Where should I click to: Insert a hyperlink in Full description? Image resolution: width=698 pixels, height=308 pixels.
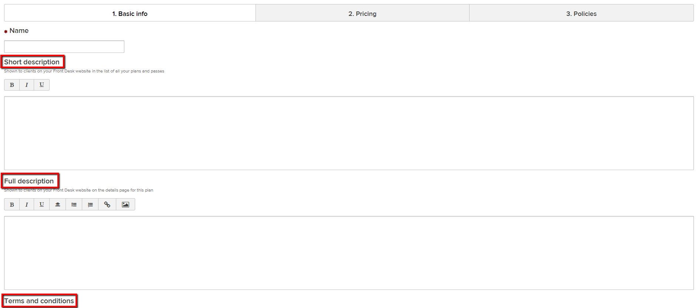coord(107,204)
